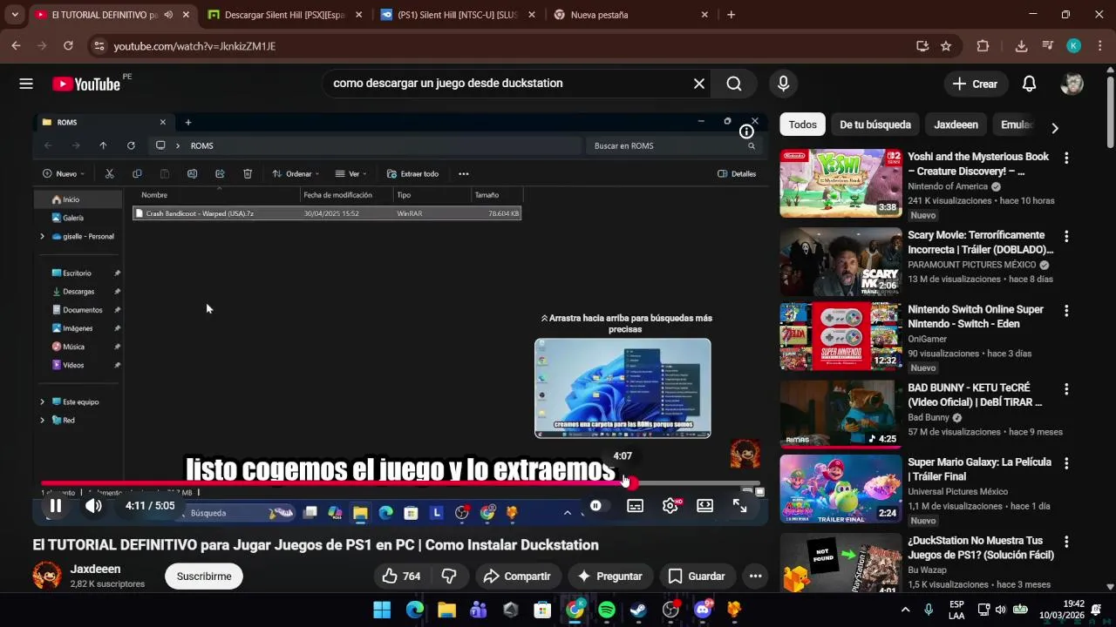Open Chrome downloads icon
The image size is (1116, 627).
coord(1021,46)
